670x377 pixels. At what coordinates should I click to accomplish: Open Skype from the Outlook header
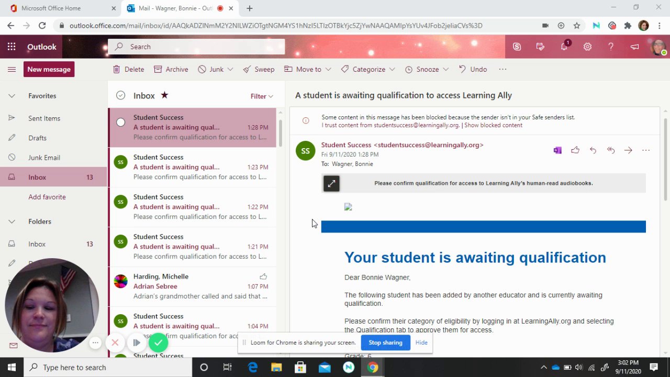pyautogui.click(x=517, y=47)
